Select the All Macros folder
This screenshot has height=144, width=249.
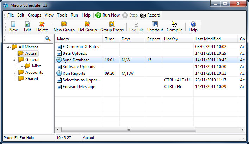[x=25, y=47]
